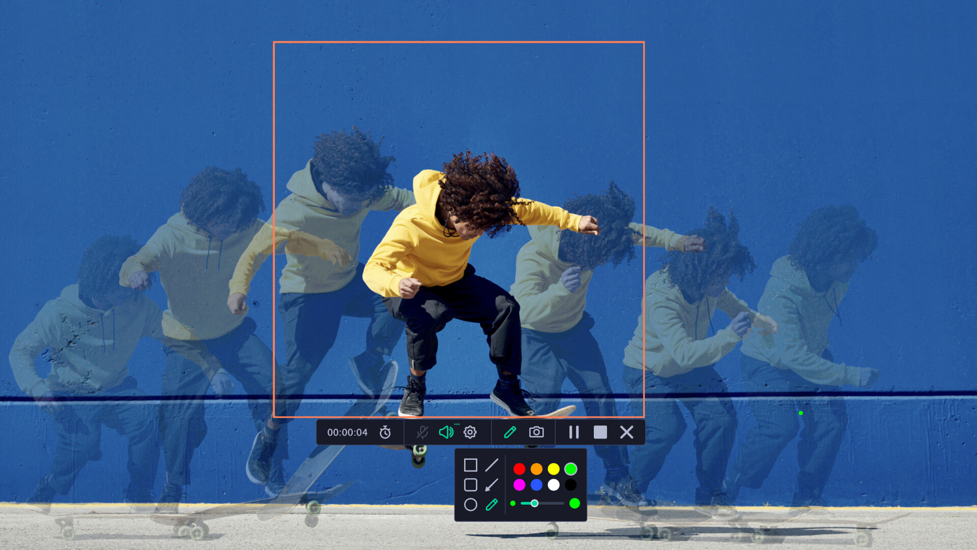Take a screenshot with camera icon

click(536, 432)
